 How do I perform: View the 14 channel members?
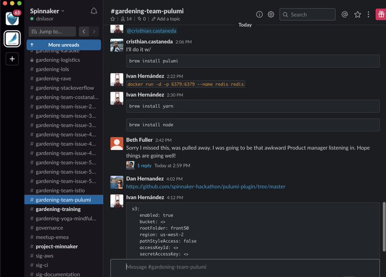click(x=126, y=19)
